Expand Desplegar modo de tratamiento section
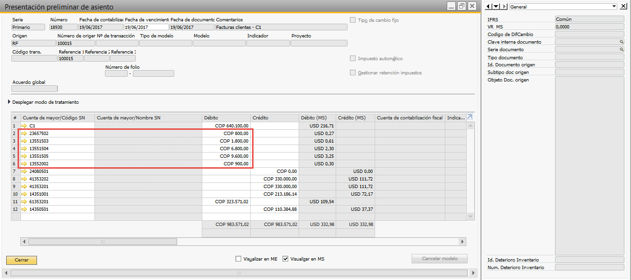This screenshot has height=280, width=631. pyautogui.click(x=9, y=102)
